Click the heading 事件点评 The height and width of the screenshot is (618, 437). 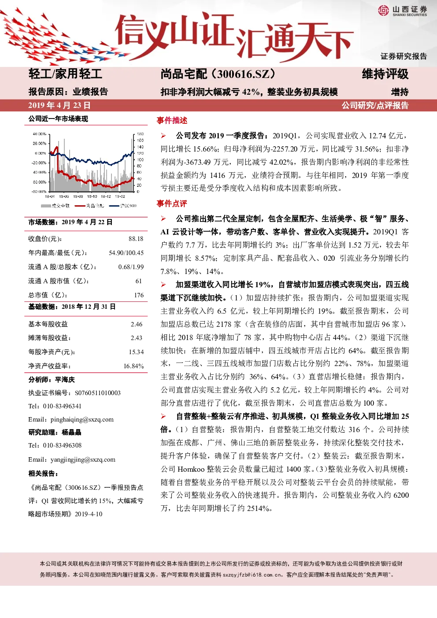click(x=172, y=204)
